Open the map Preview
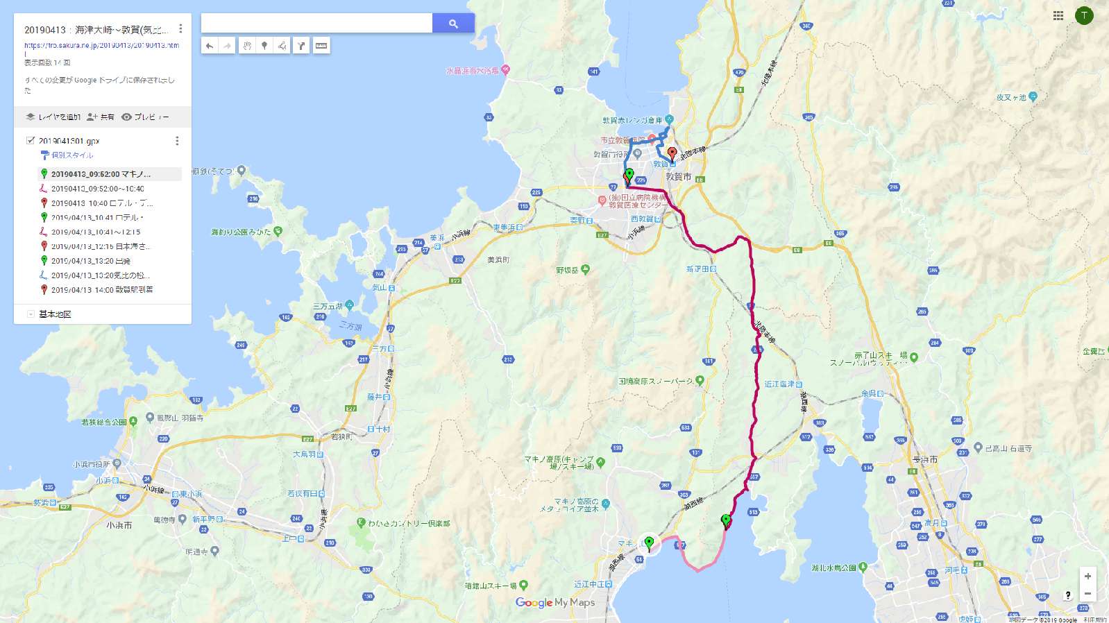 point(145,117)
